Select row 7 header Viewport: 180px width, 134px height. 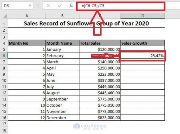click(x=4, y=62)
